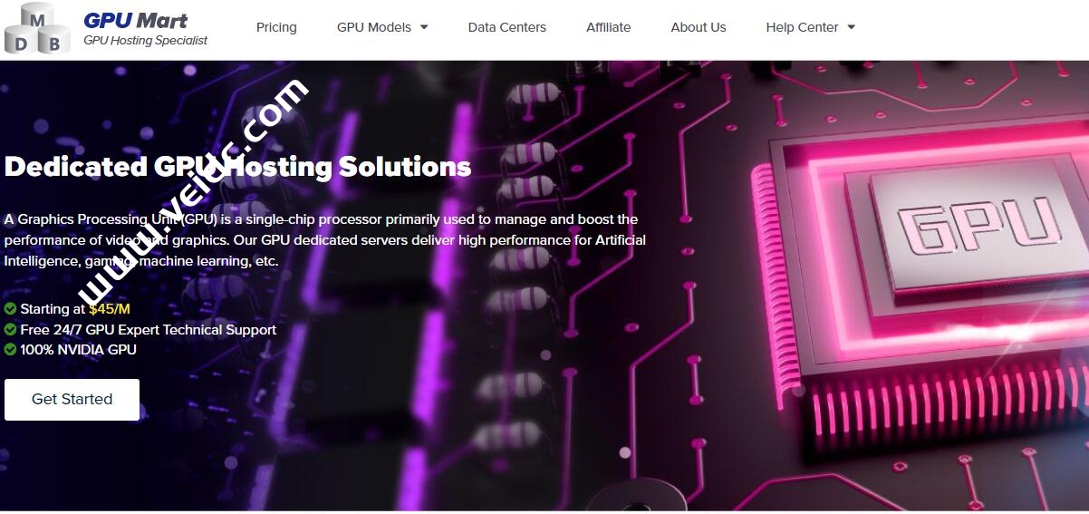
Task: Click the yellow $45/M price text
Action: point(110,309)
